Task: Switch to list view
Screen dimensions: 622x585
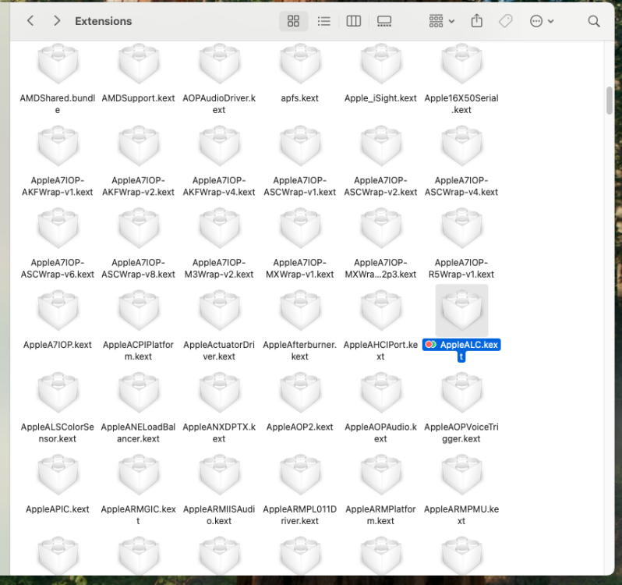Action: tap(323, 21)
